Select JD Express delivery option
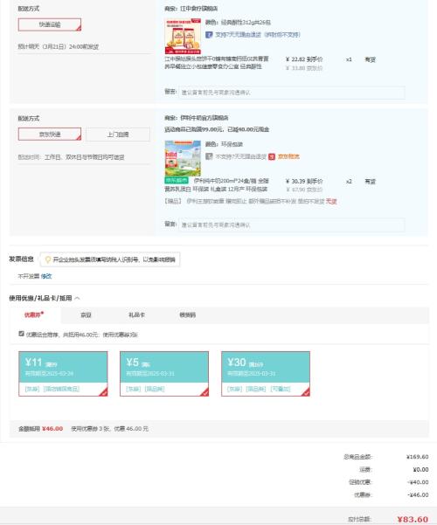Image resolution: width=437 pixels, height=525 pixels. (50, 135)
